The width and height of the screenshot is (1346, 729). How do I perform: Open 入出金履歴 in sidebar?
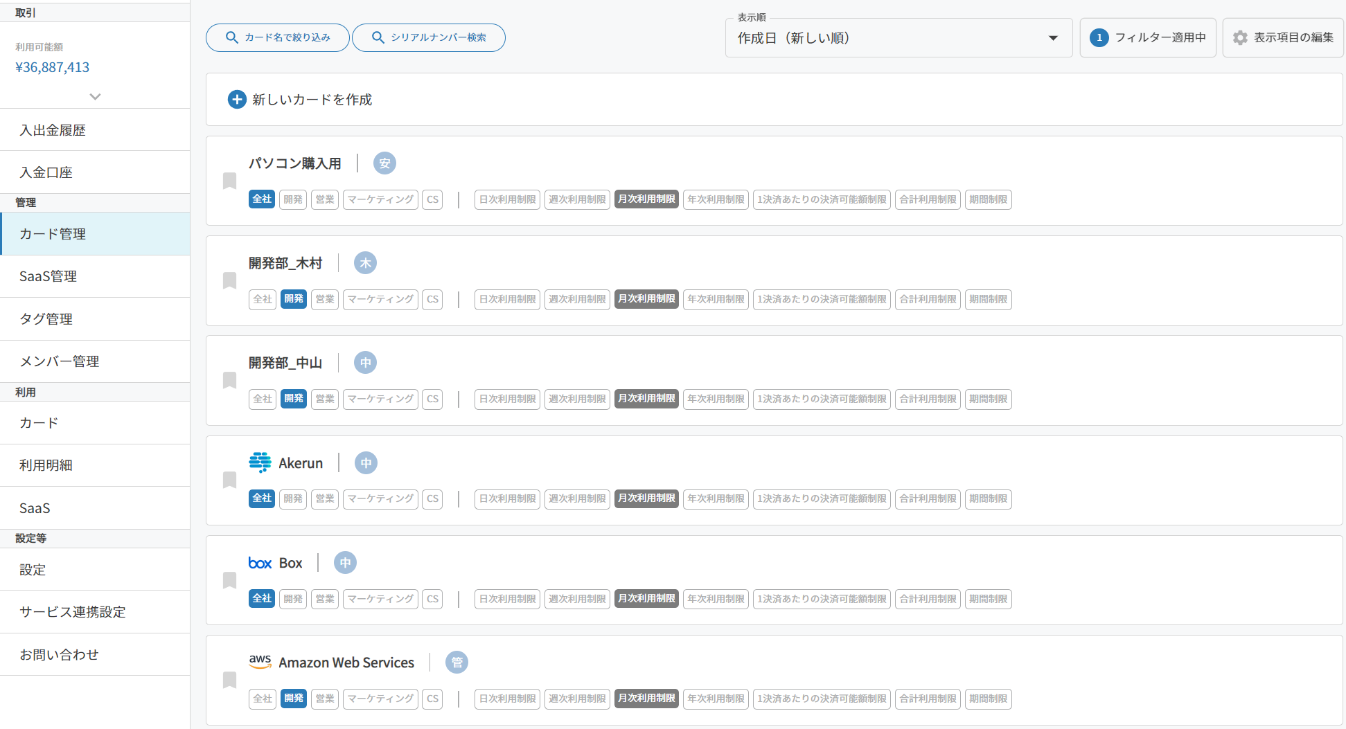(x=95, y=130)
